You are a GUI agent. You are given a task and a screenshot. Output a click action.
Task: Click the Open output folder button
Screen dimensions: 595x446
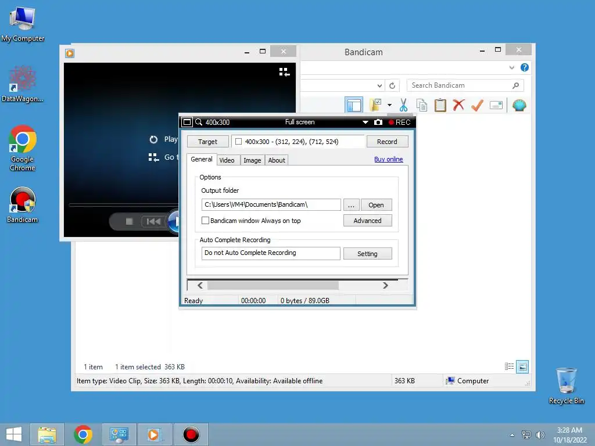coord(376,205)
